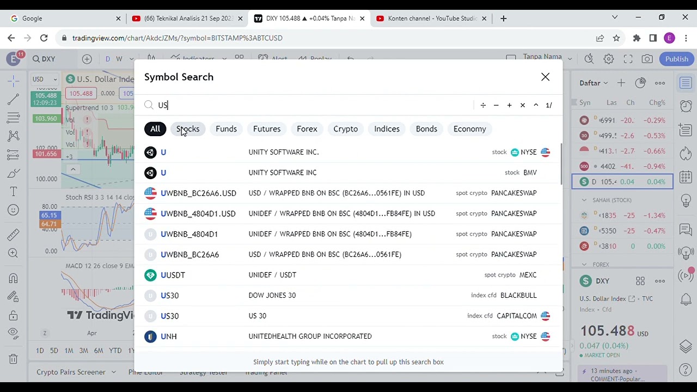
Task: Collapse the SAHAM (STOCK) watchlist section
Action: (x=584, y=200)
